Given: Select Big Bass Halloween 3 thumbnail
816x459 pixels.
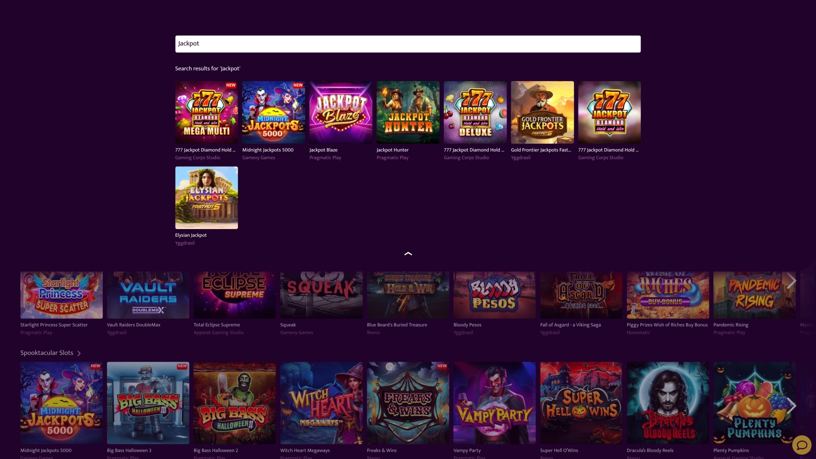Looking at the screenshot, I should coord(148,402).
